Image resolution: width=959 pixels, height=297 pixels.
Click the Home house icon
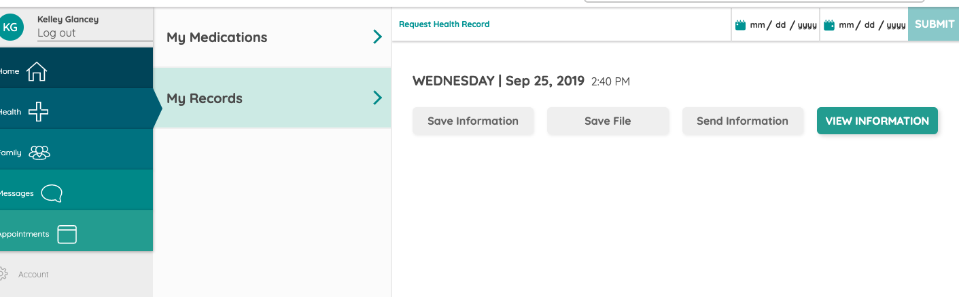click(36, 72)
